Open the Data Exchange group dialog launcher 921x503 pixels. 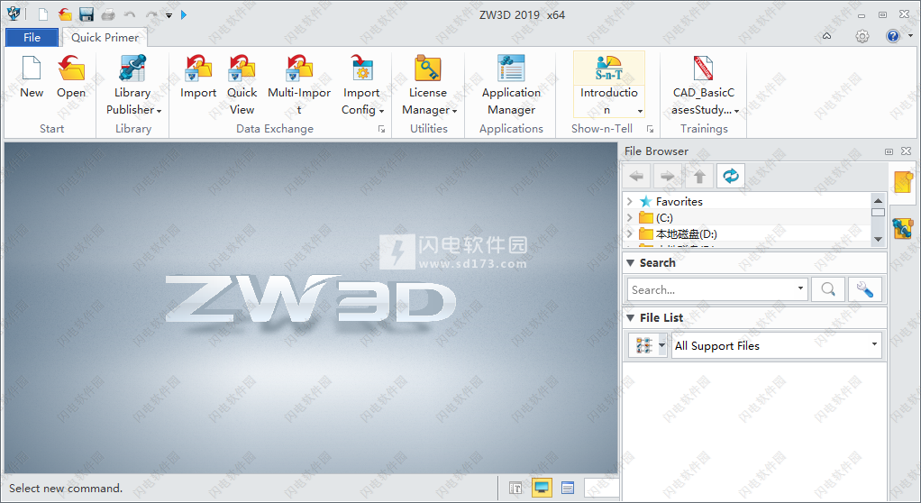point(382,129)
